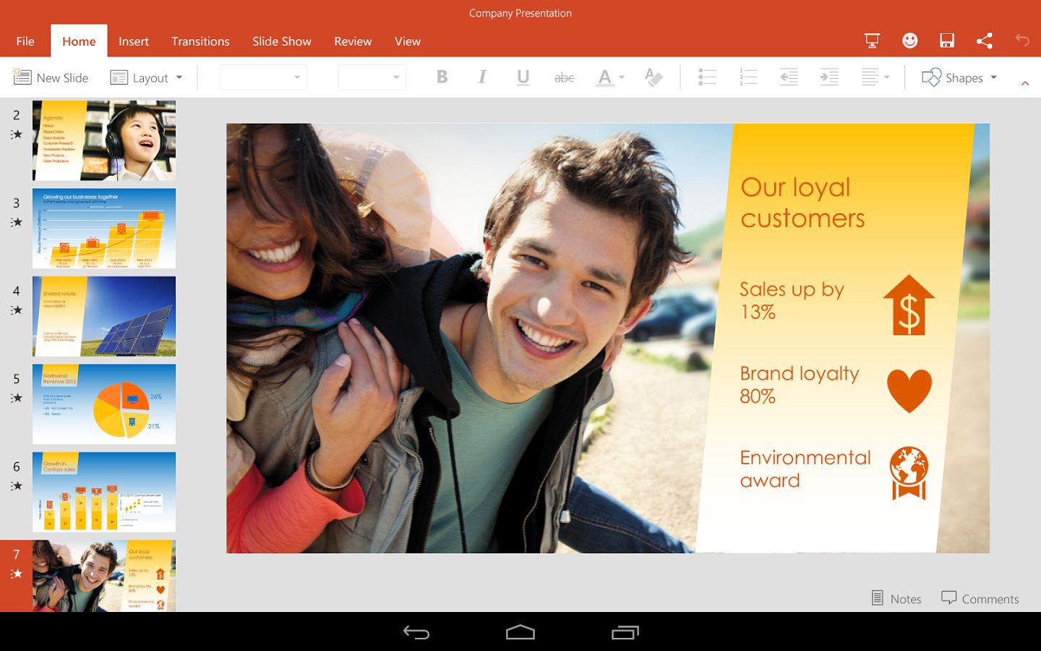This screenshot has width=1041, height=651.
Task: Undo the last change
Action: click(1021, 41)
